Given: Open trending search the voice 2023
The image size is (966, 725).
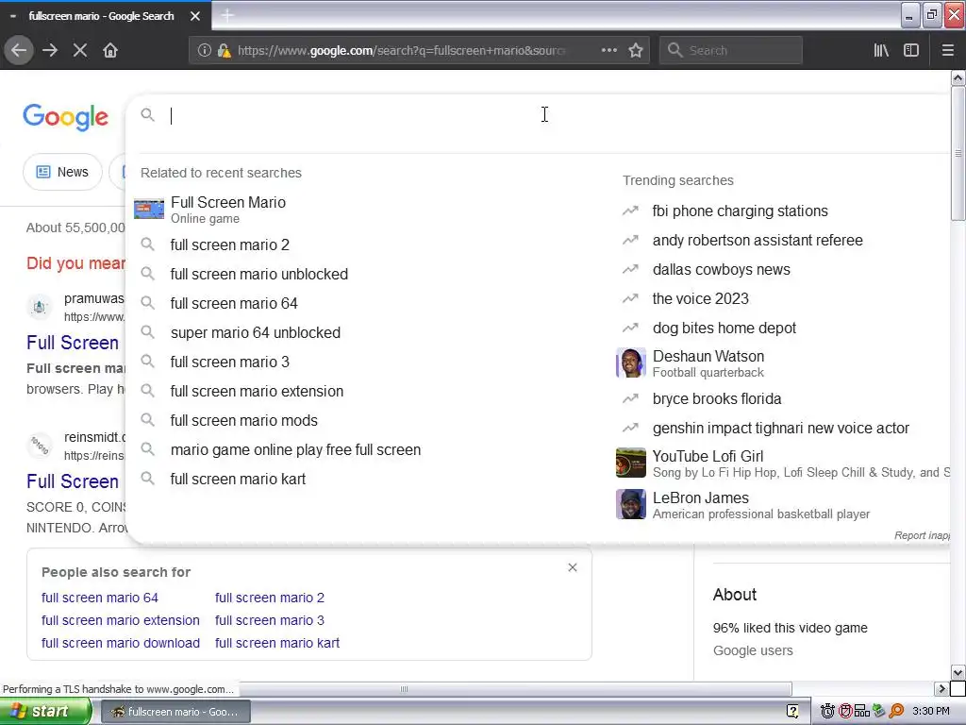Looking at the screenshot, I should click(701, 298).
